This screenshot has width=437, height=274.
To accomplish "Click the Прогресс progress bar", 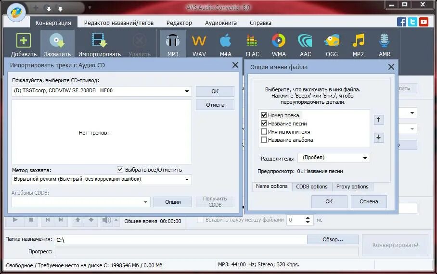I will (x=206, y=251).
